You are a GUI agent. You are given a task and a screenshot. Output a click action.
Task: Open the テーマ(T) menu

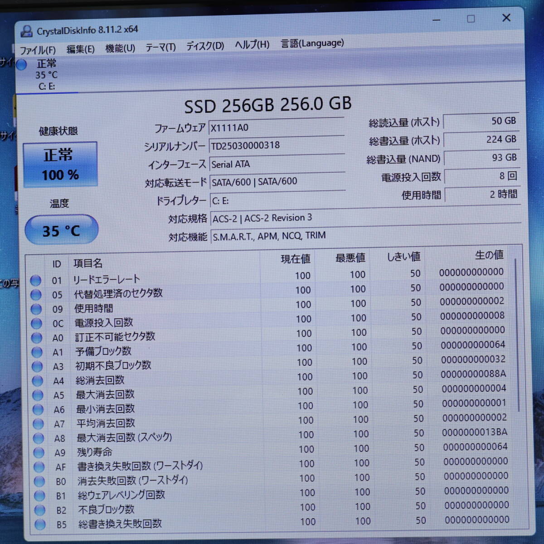pos(160,47)
